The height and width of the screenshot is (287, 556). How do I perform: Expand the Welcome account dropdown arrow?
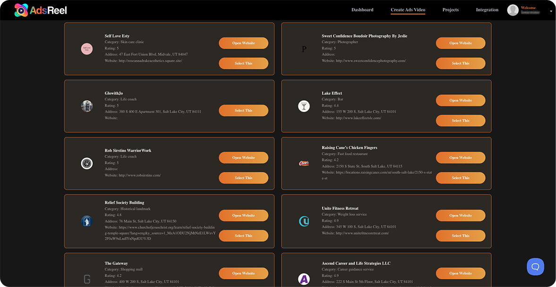coord(551,10)
